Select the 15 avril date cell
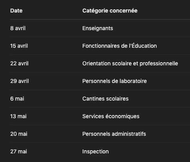 (19, 46)
